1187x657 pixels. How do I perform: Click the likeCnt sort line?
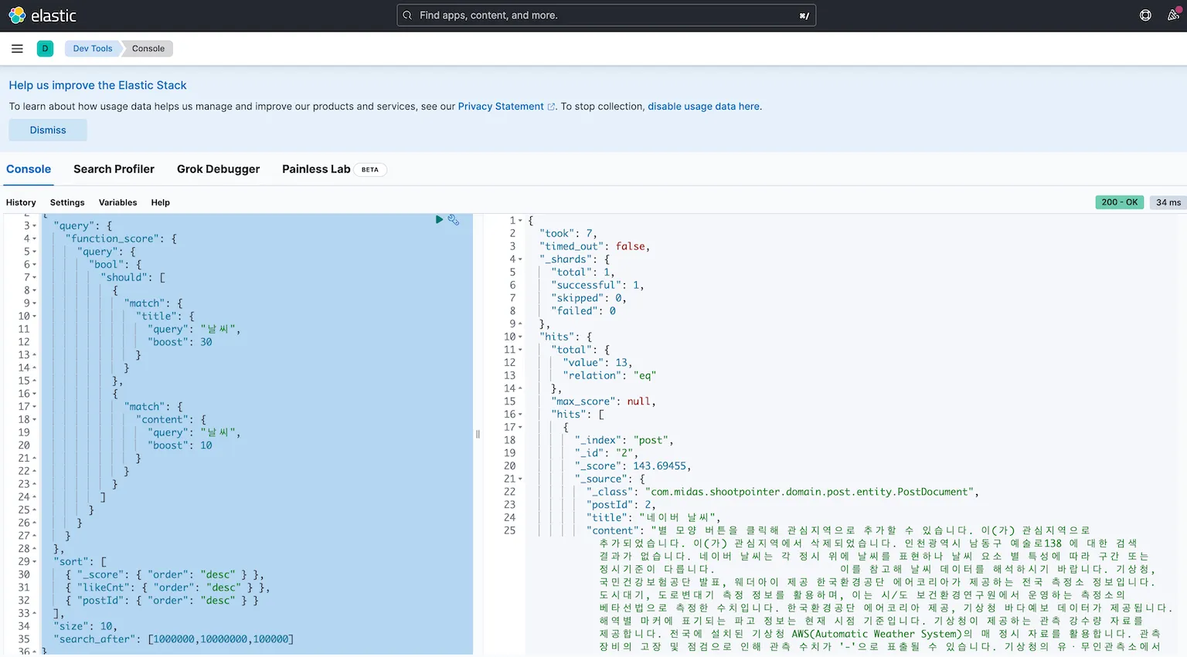(168, 588)
